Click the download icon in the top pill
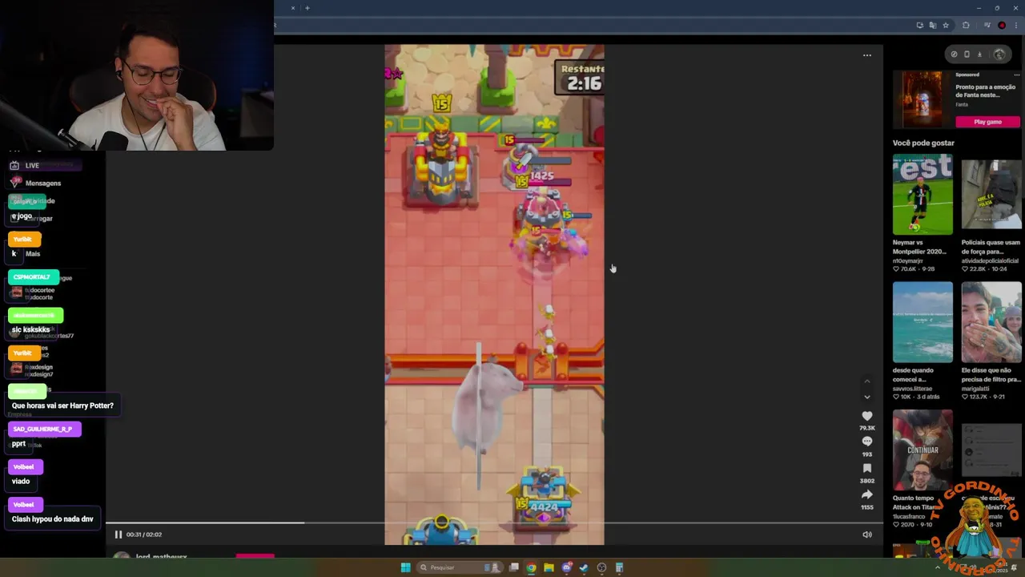Image resolution: width=1025 pixels, height=577 pixels. (979, 54)
